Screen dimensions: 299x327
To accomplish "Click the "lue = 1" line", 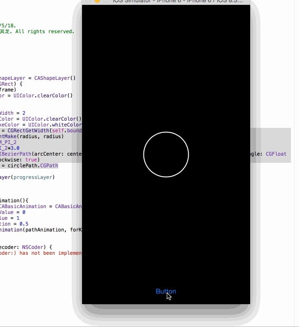I will point(9,218).
